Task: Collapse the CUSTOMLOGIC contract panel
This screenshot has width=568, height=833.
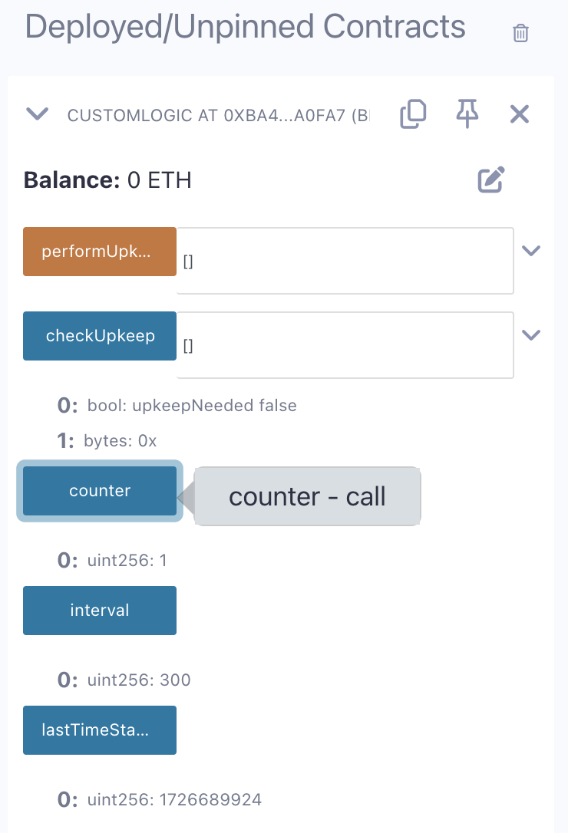Action: click(x=38, y=115)
